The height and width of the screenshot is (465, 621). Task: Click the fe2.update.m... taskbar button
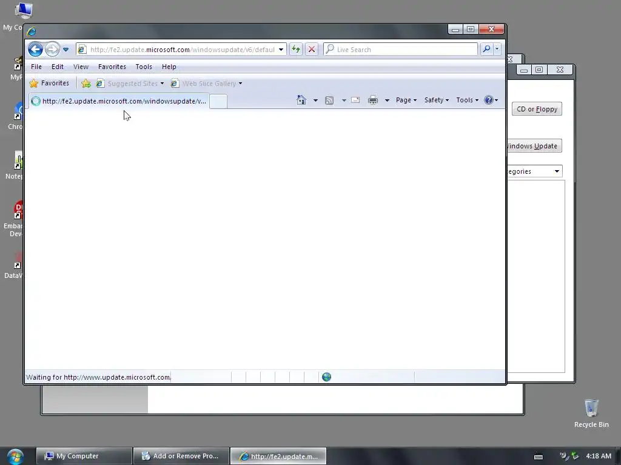click(278, 456)
